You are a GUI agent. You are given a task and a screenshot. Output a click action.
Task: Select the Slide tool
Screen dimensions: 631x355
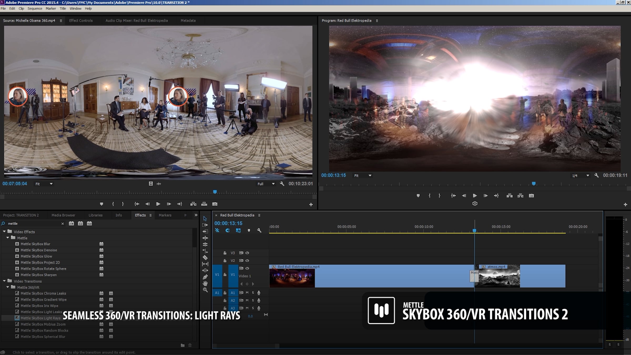click(205, 270)
